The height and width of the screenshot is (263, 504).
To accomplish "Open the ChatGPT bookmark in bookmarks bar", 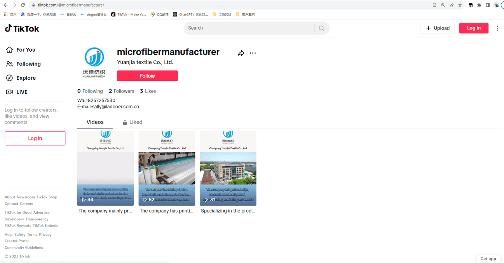I will (190, 14).
